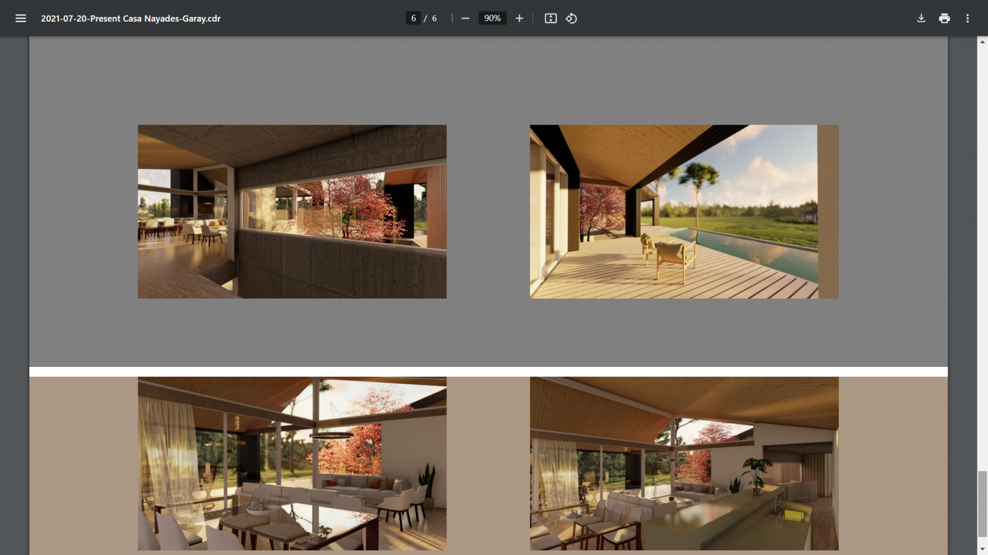Open the sidebar menu (hamburger icon)

(20, 18)
